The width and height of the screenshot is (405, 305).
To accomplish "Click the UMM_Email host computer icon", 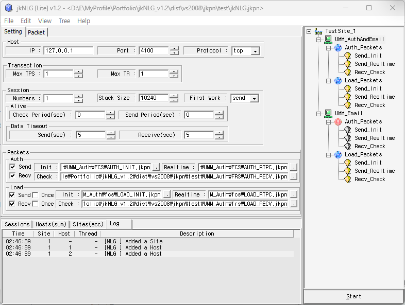I will click(328, 113).
